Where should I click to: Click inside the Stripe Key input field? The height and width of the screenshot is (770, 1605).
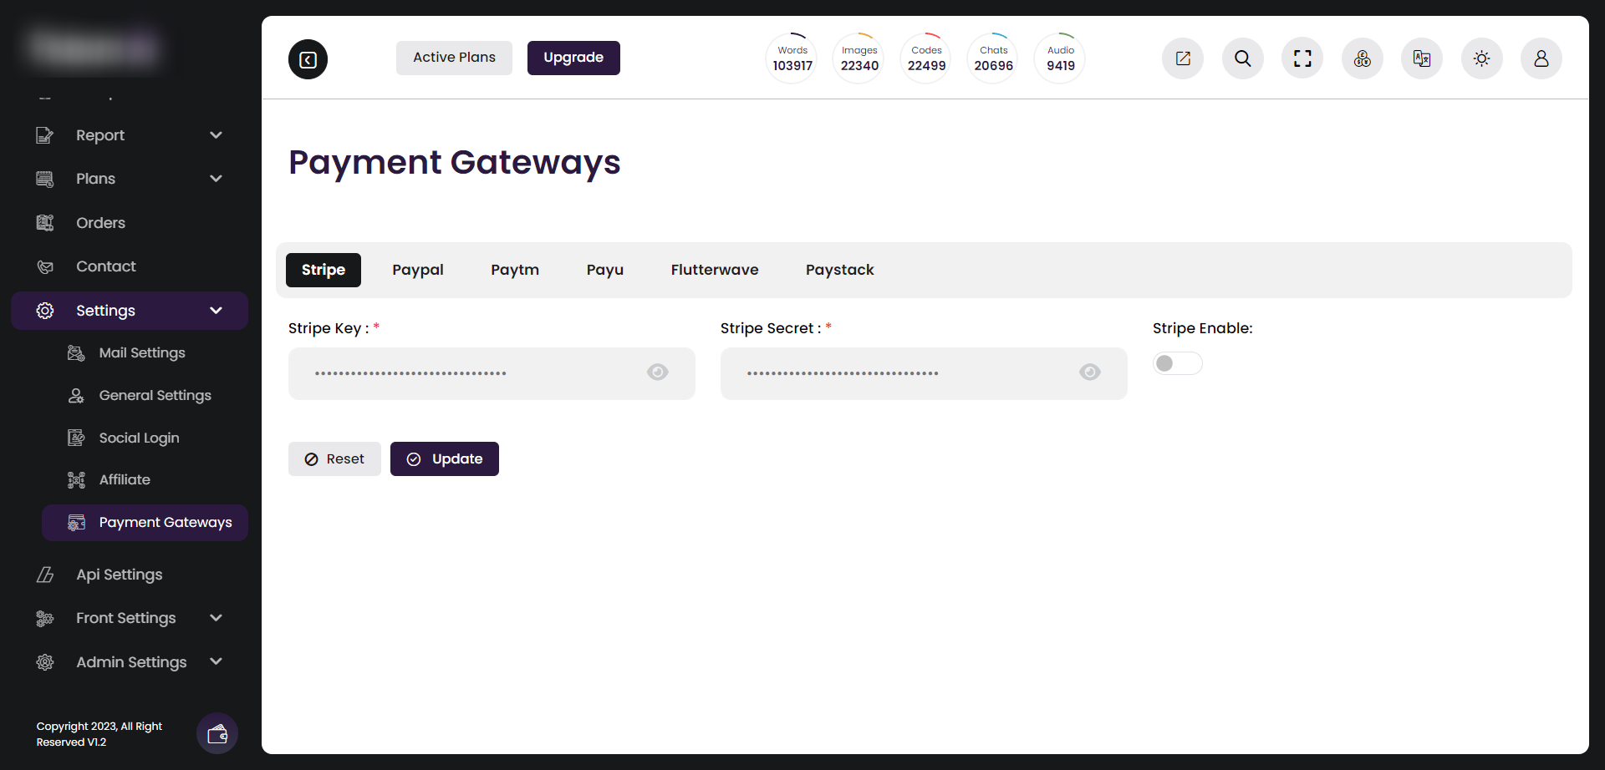468,373
